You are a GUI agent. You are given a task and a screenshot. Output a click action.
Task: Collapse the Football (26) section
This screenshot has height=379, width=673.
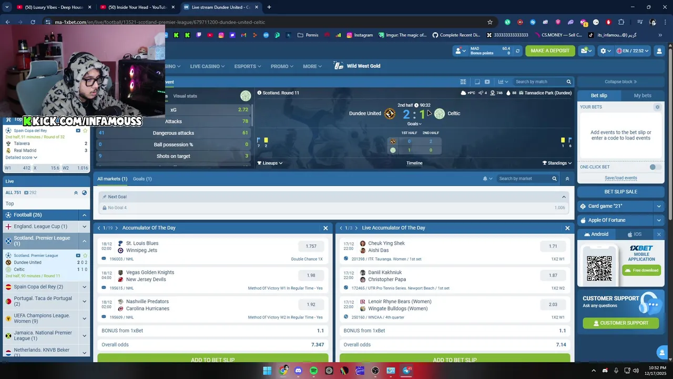point(84,215)
